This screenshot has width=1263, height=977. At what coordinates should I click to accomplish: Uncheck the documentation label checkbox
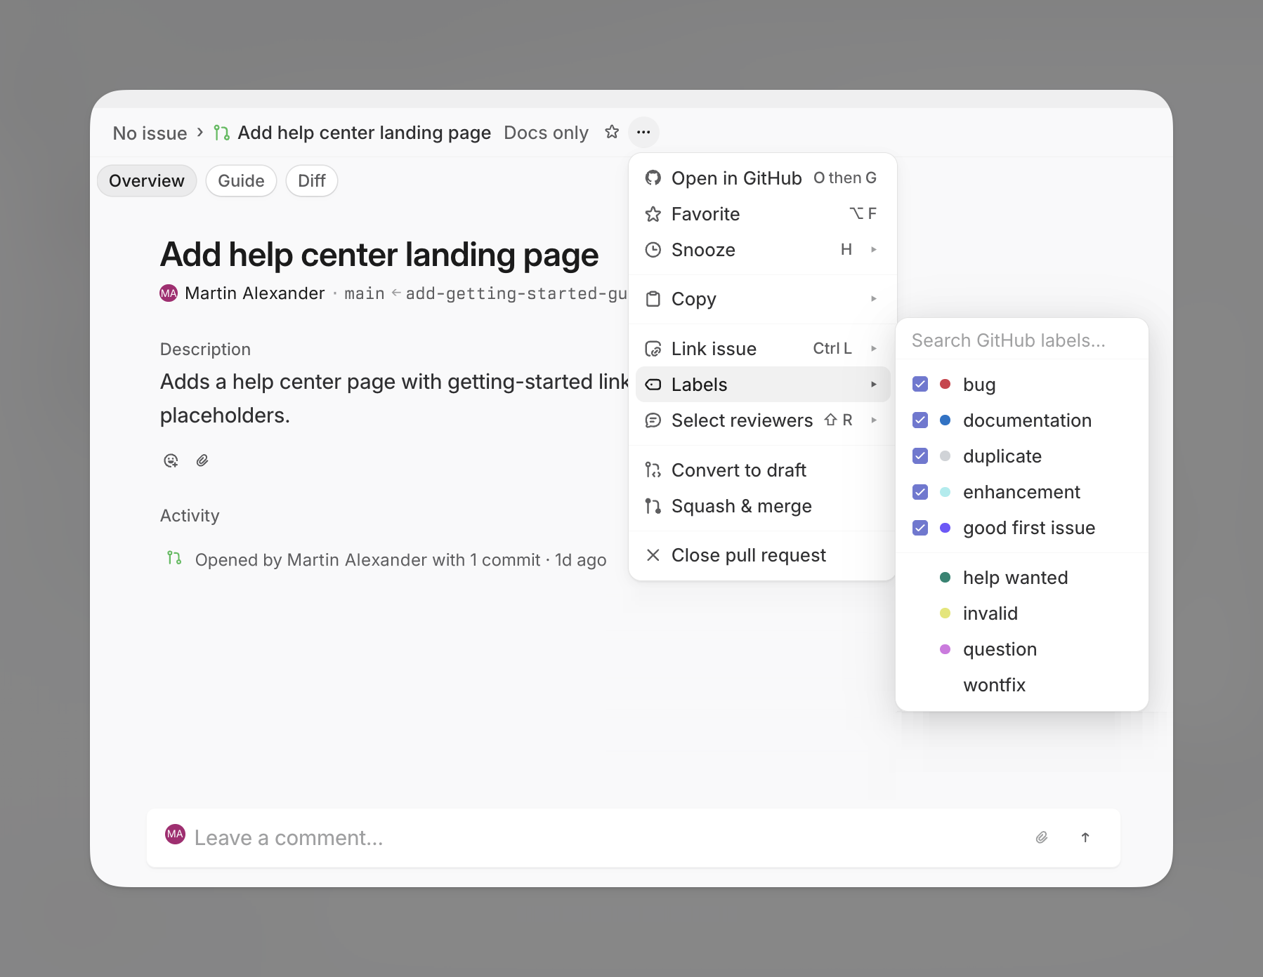click(920, 420)
